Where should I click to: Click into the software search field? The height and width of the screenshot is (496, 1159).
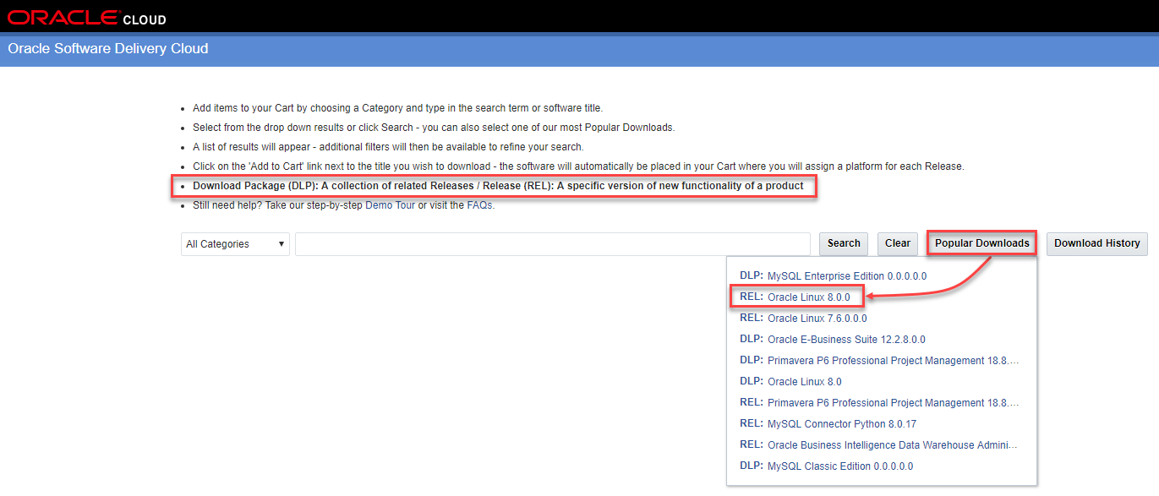(x=553, y=244)
